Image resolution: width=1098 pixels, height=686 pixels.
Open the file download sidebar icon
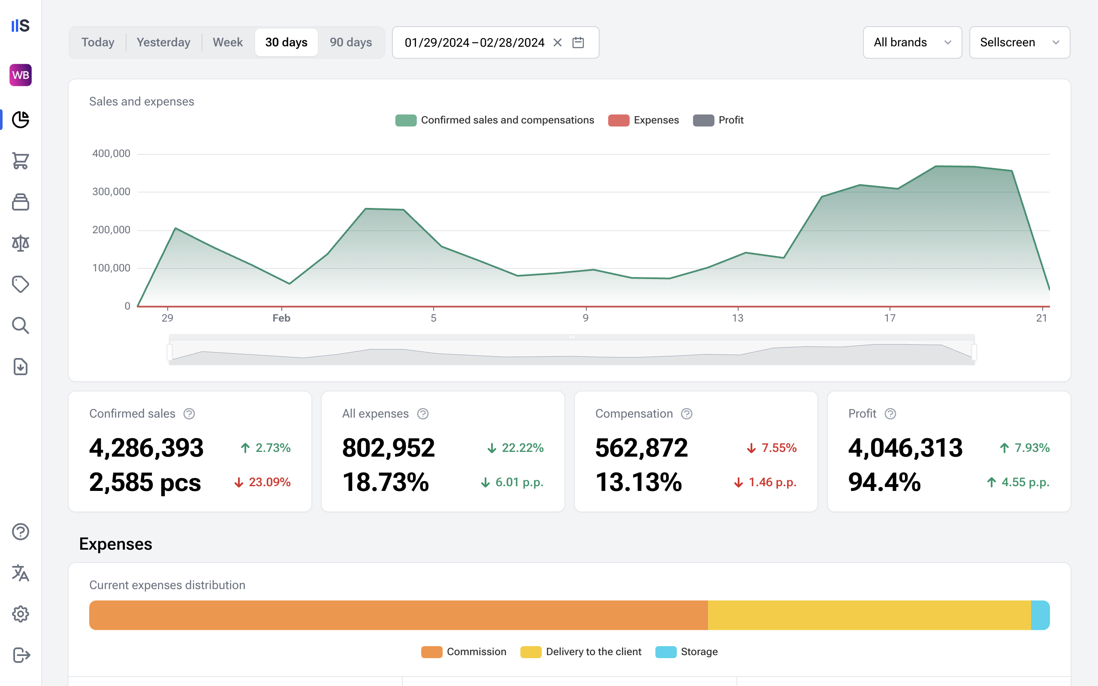pos(21,367)
